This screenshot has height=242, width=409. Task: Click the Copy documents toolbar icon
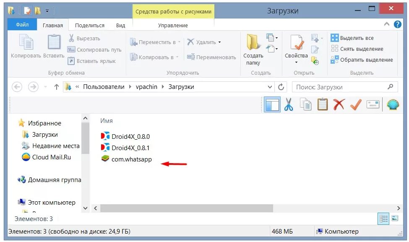305,104
